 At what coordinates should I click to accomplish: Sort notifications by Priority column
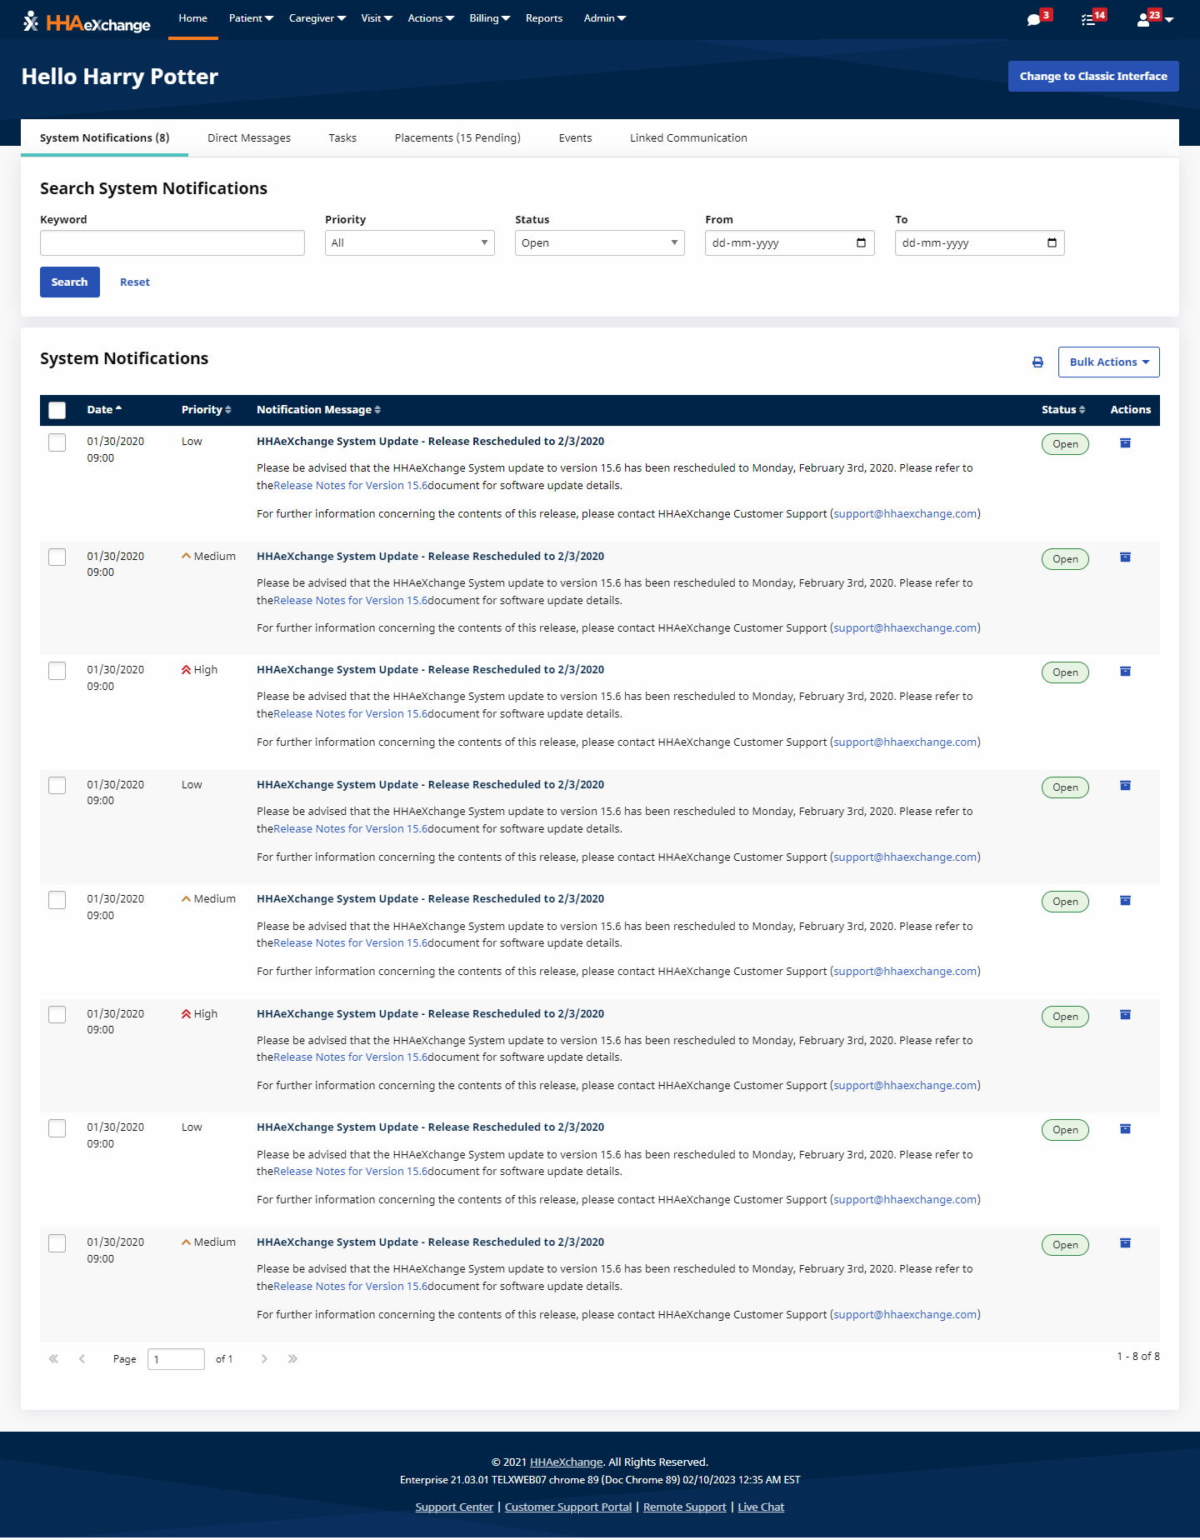pyautogui.click(x=206, y=409)
